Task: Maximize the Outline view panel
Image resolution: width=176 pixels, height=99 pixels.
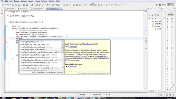Action: [x=160, y=9]
